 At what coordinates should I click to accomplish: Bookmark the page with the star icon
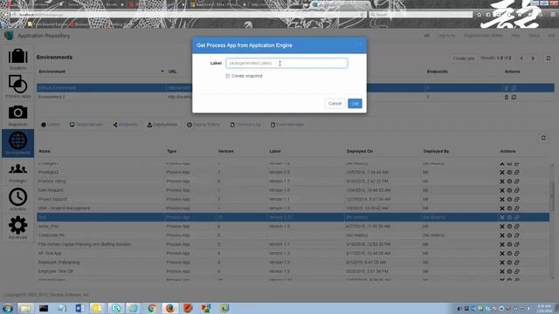point(480,15)
